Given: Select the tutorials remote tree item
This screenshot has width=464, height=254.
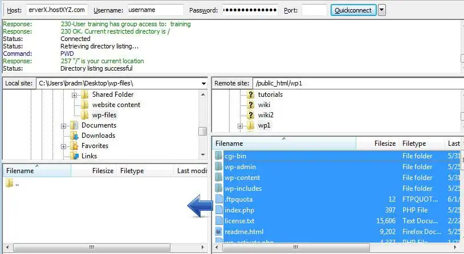Looking at the screenshot, I should tap(270, 95).
